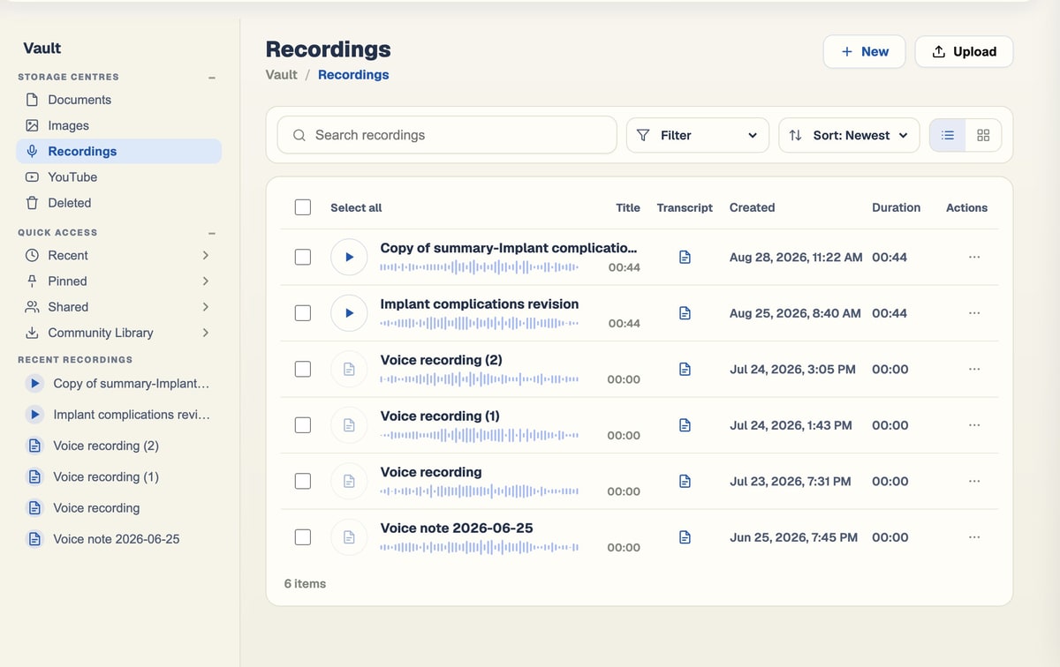1060x667 pixels.
Task: Click Recordings breadcrumb link
Action: (353, 75)
